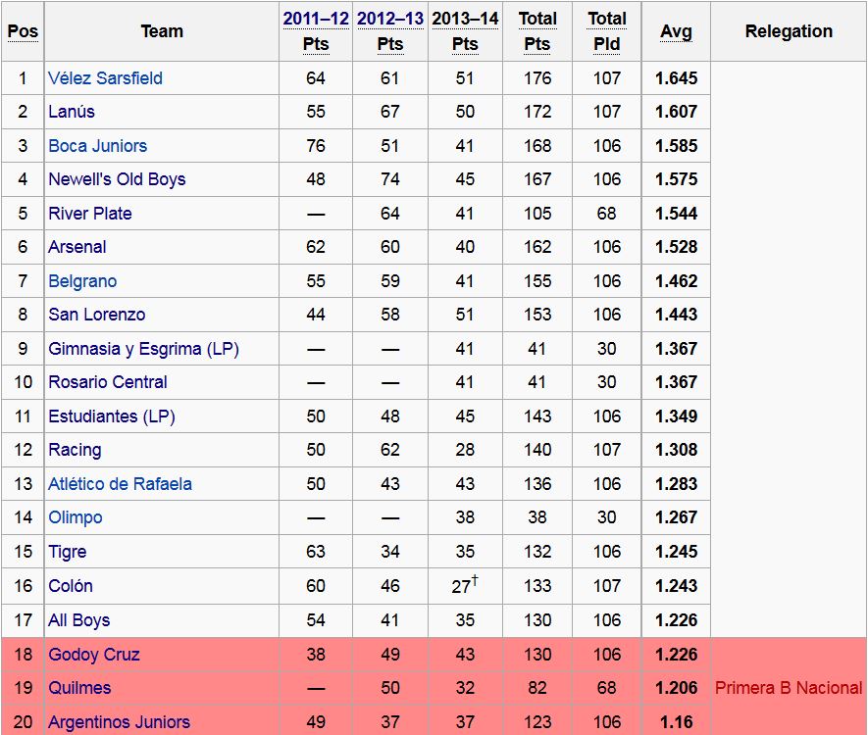Open the Atlético de Rafaela link
The width and height of the screenshot is (868, 735).
120,484
